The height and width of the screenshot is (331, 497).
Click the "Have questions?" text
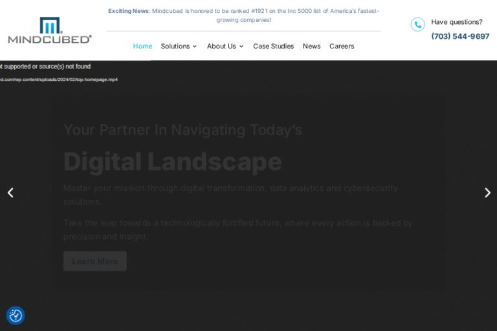click(456, 22)
